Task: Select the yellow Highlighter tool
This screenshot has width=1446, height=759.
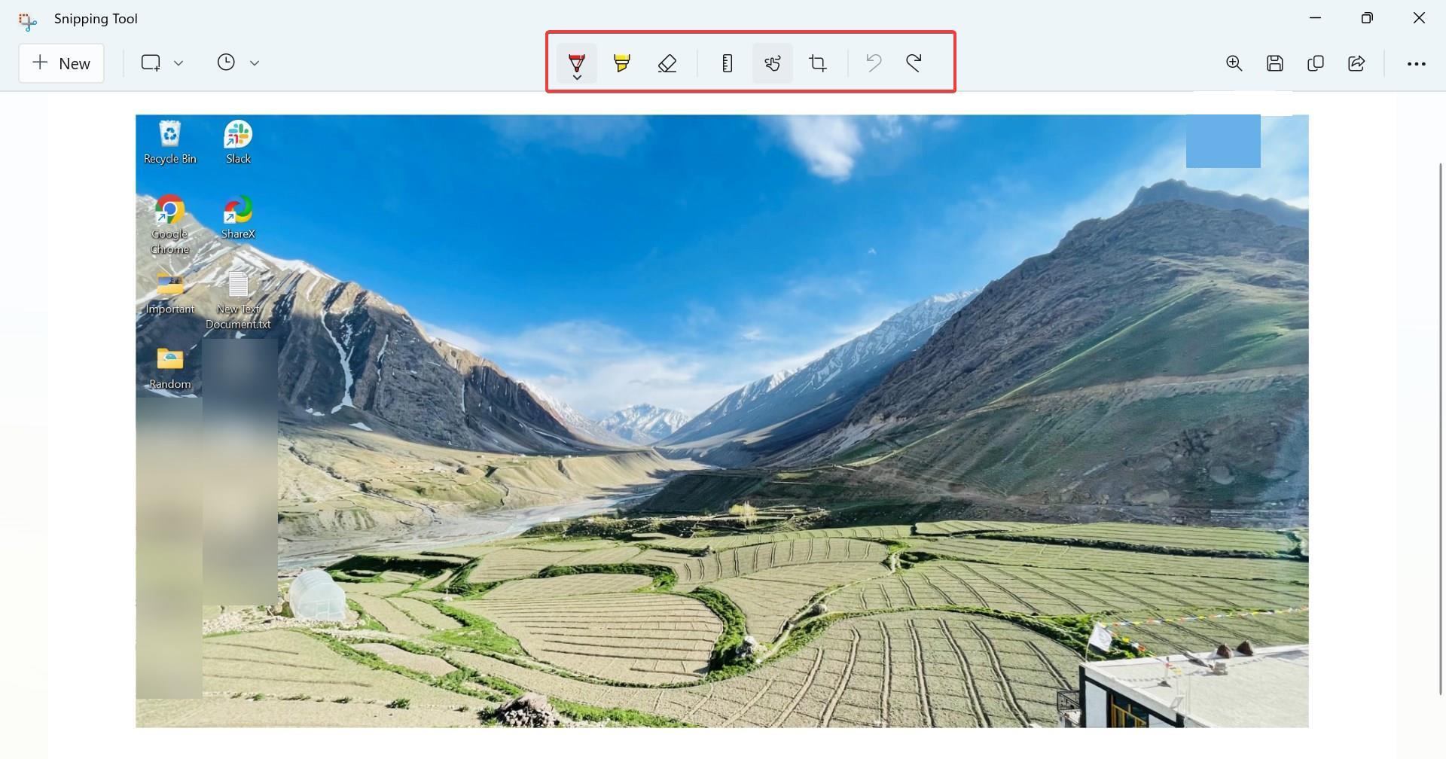Action: click(x=622, y=63)
